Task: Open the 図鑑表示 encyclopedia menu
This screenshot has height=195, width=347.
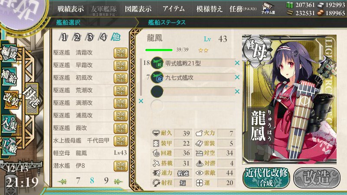Action: pyautogui.click(x=138, y=9)
